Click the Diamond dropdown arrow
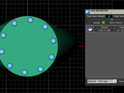 [115, 81]
